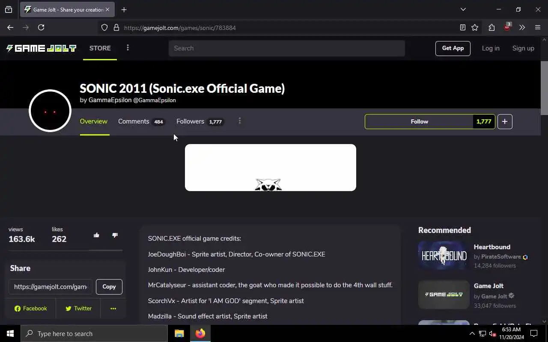
Task: Bookmark this page with star icon
Action: 475,27
